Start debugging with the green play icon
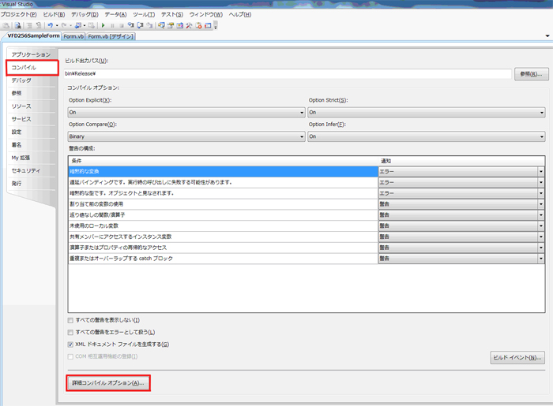This screenshot has width=553, height=406. point(103,25)
